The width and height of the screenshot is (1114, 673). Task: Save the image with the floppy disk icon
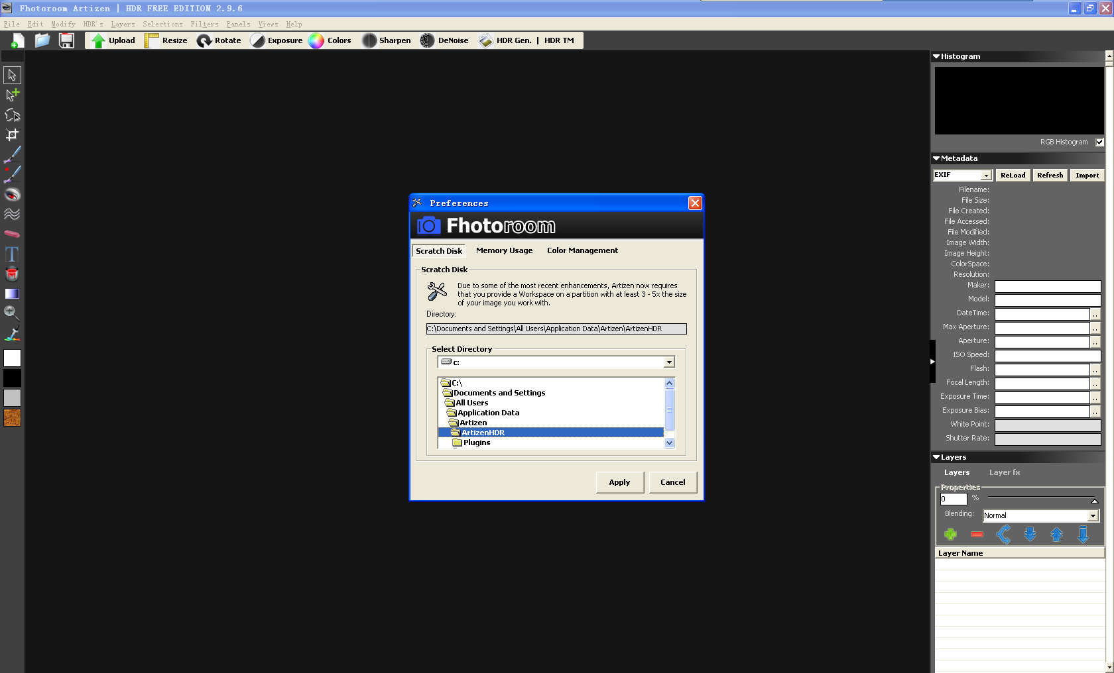(x=66, y=40)
